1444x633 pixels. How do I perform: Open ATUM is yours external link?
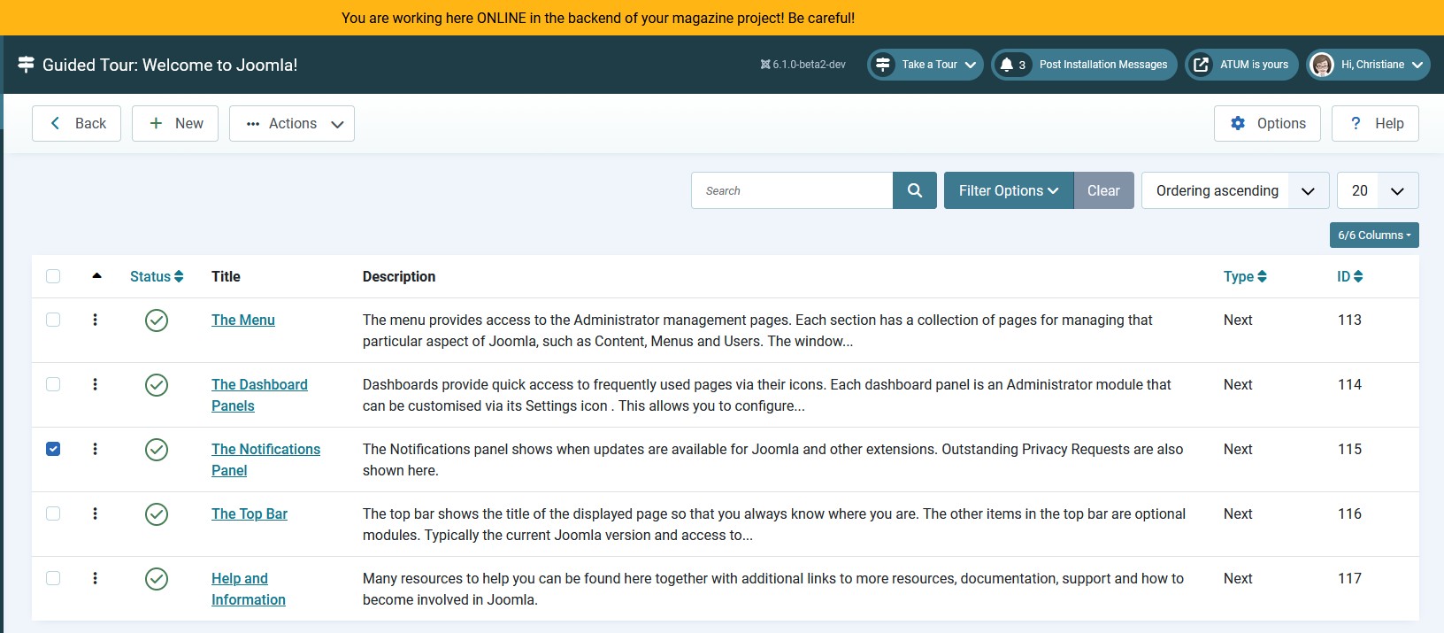(x=1241, y=65)
